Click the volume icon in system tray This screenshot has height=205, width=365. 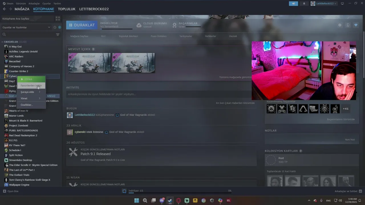pyautogui.click(x=340, y=200)
